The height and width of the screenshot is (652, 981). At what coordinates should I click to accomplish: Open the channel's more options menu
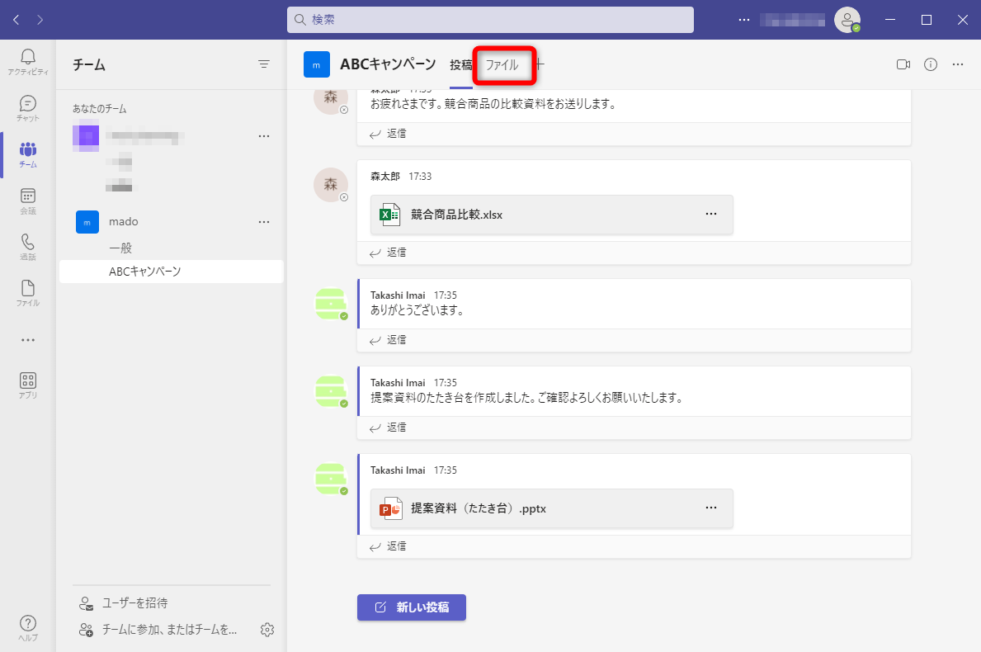click(x=957, y=64)
